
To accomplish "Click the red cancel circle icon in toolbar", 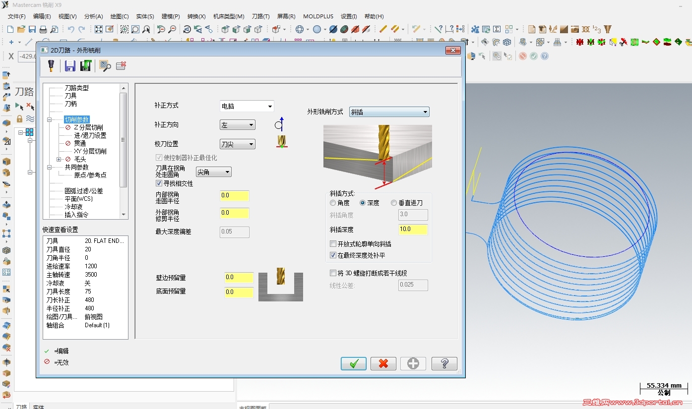I will 523,56.
